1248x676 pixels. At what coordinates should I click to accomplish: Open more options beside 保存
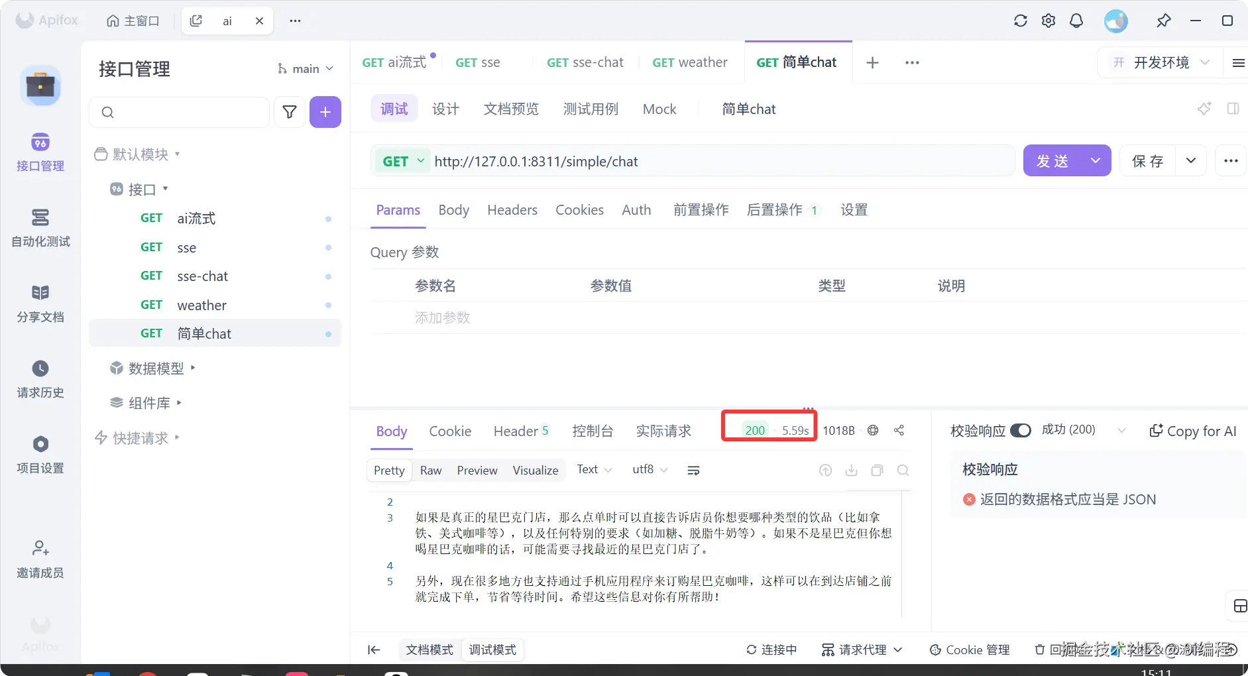1231,161
